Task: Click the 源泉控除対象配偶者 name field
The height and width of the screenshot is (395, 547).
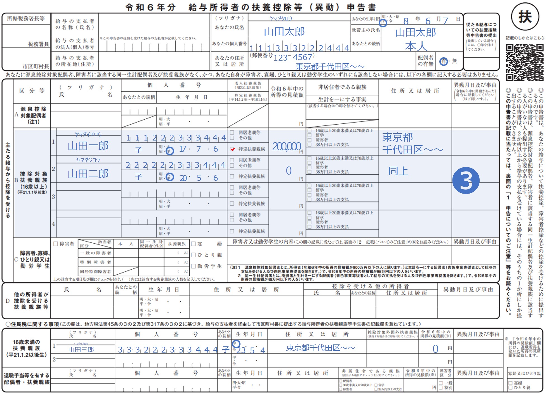Action: pyautogui.click(x=86, y=120)
